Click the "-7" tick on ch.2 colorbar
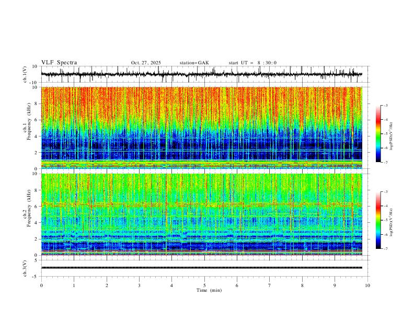 (385, 249)
